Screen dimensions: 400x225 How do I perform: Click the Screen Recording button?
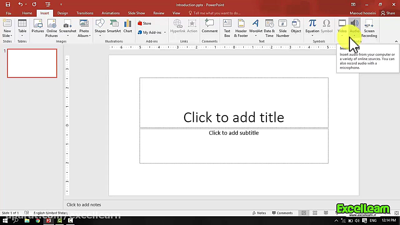[369, 28]
